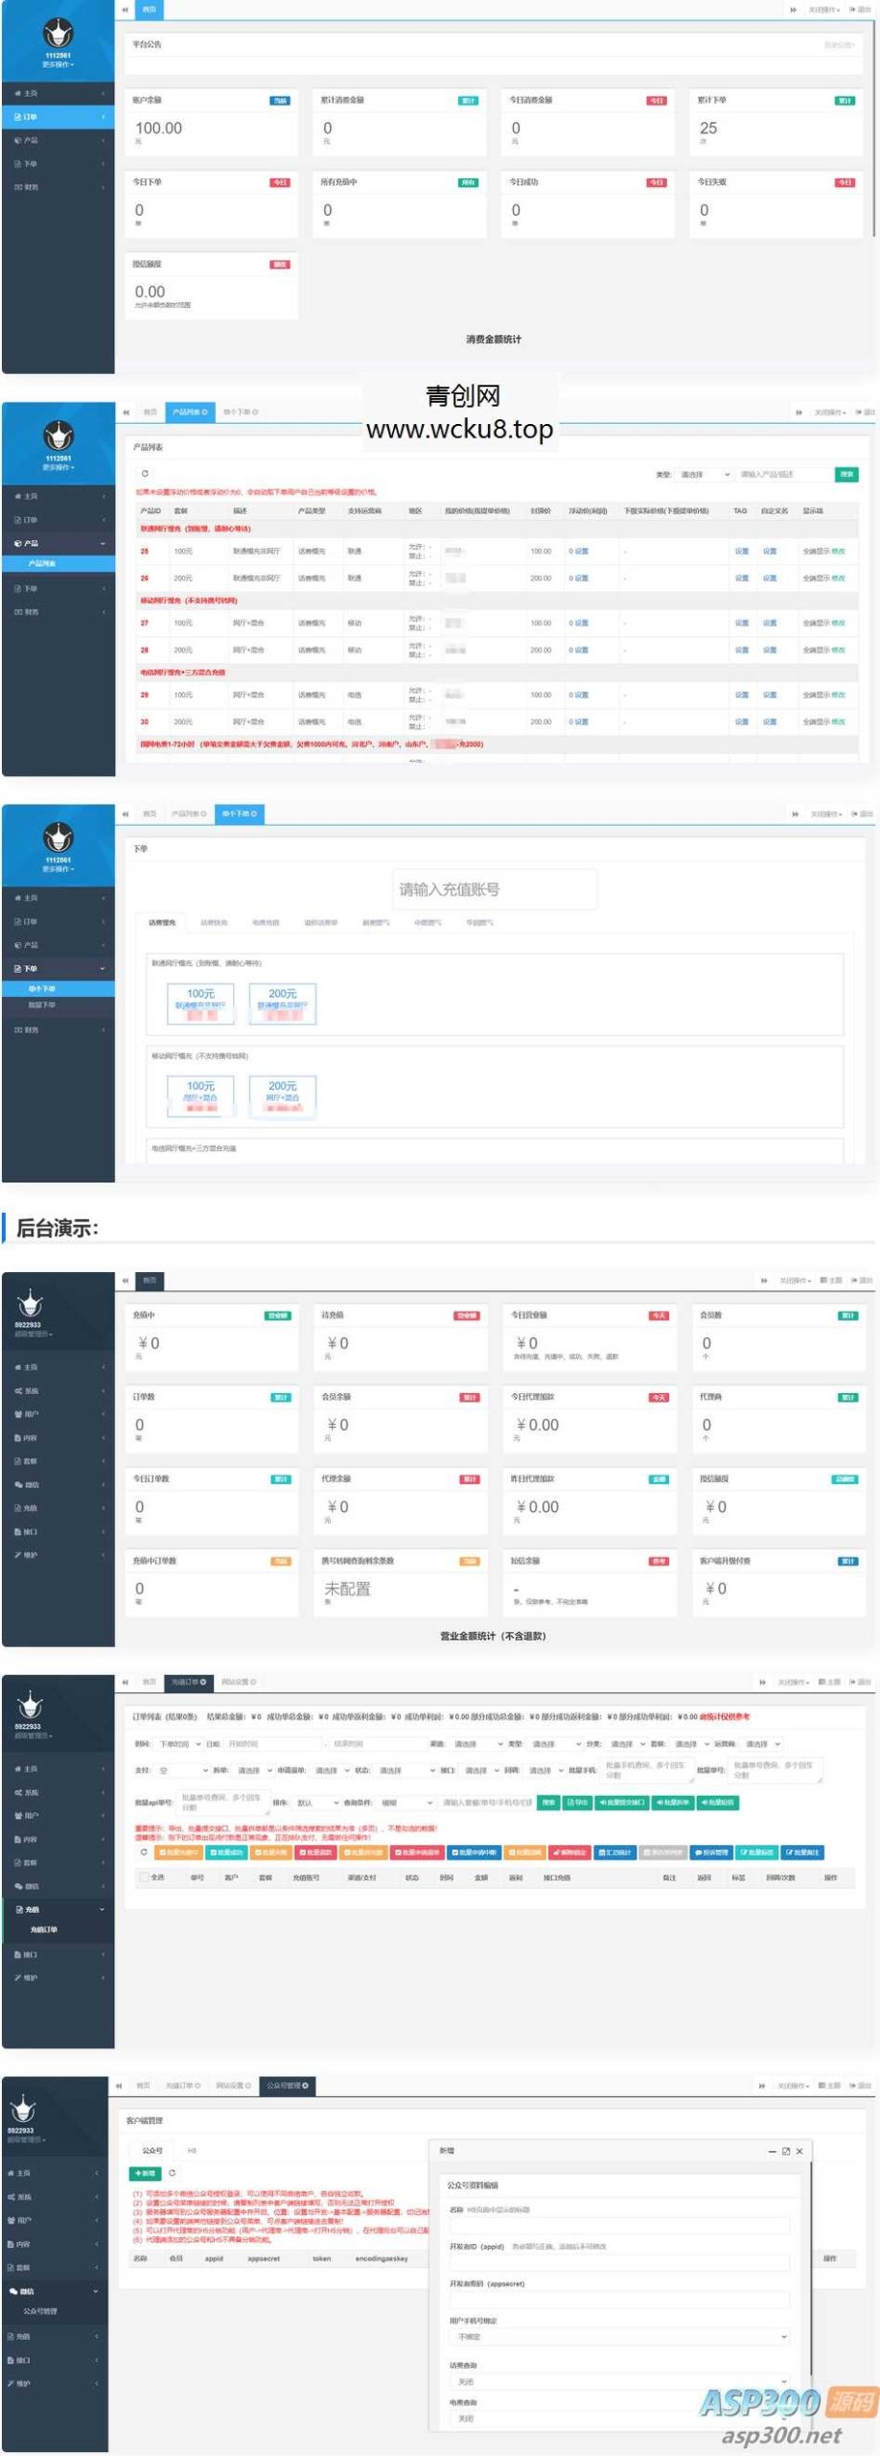Click the refresh icon left of the batch buttons
The height and width of the screenshot is (2456, 880).
144,1852
